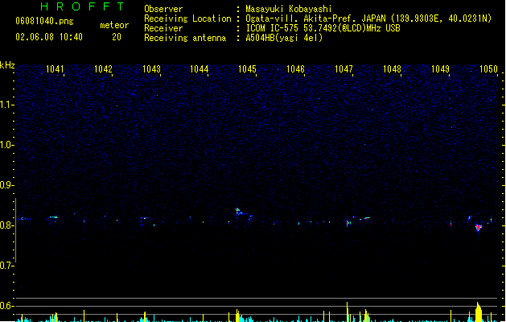Click the 1048 time axis label
This screenshot has height=322, width=506.
point(392,68)
